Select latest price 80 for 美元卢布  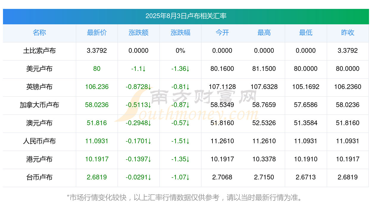click(97, 69)
